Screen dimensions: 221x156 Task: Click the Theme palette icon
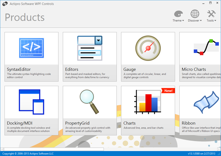(178, 14)
